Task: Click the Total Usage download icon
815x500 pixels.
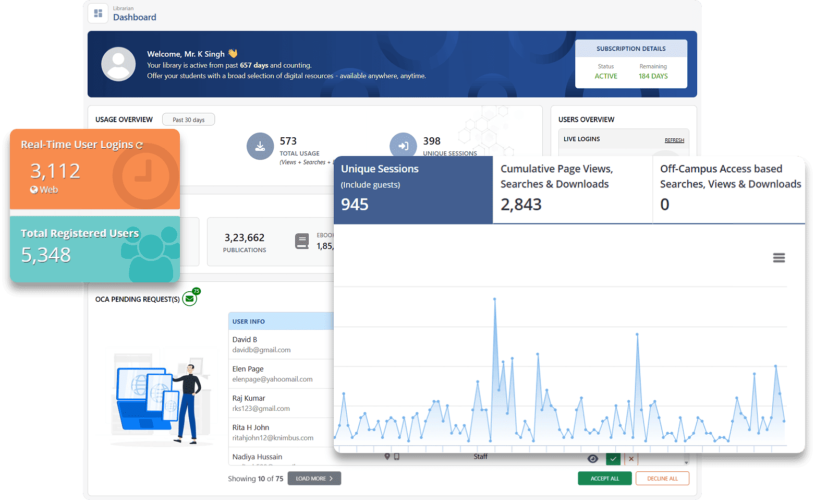Action: [260, 147]
